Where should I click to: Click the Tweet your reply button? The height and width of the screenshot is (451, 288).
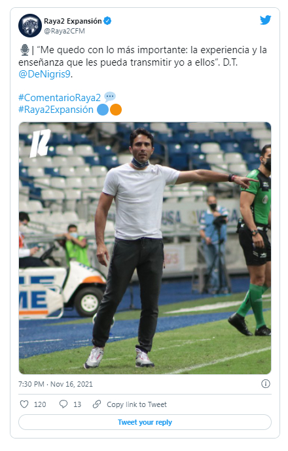pos(145,422)
